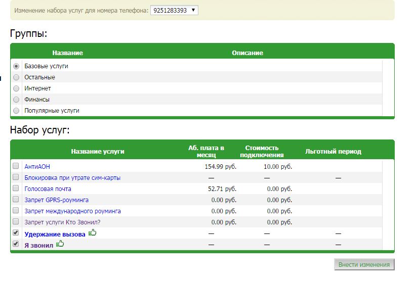Select the Финансы group radio button
Screen dimensions: 416x281
16,100
